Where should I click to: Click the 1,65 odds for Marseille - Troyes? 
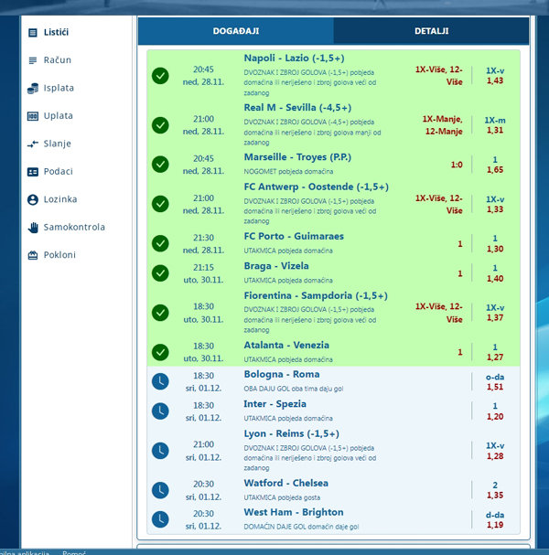[494, 170]
